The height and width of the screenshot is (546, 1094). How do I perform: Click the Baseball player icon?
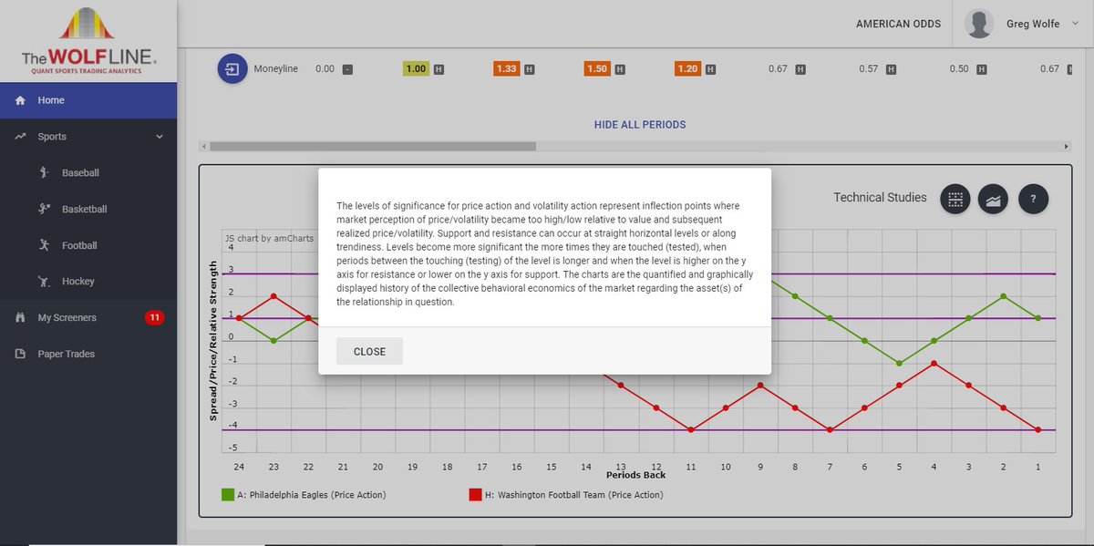[44, 172]
